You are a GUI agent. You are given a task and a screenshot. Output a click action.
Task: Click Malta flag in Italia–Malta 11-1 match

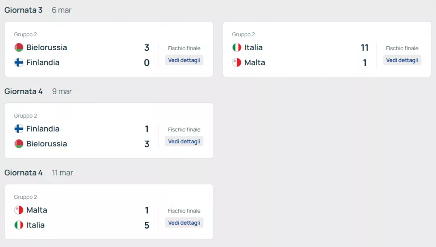pyautogui.click(x=237, y=63)
